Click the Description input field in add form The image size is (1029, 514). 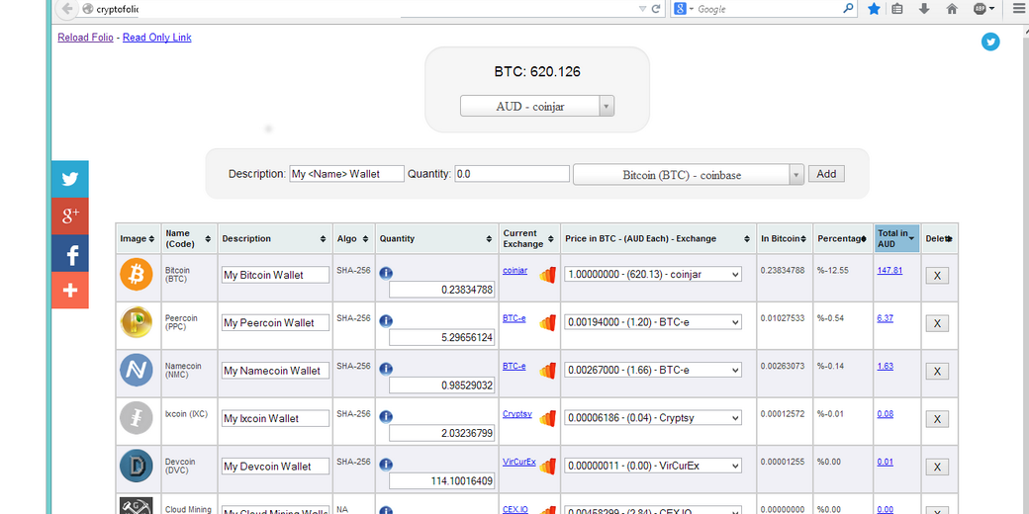click(346, 174)
